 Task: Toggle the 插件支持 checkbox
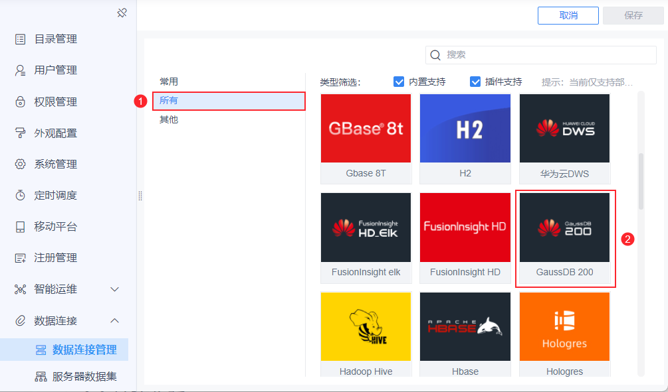coord(475,82)
